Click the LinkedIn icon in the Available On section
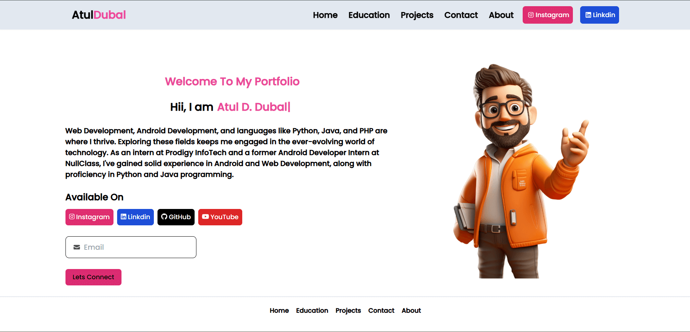 (124, 217)
